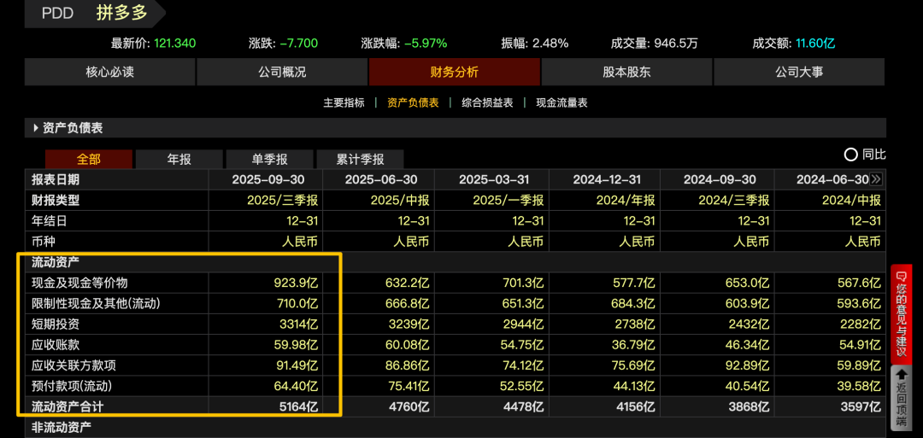Click the 预付款项(流动) row label
The image size is (923, 438).
pos(71,386)
